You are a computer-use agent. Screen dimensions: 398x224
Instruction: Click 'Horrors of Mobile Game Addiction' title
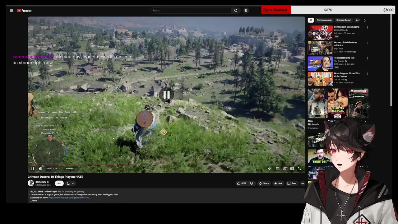pos(345,44)
